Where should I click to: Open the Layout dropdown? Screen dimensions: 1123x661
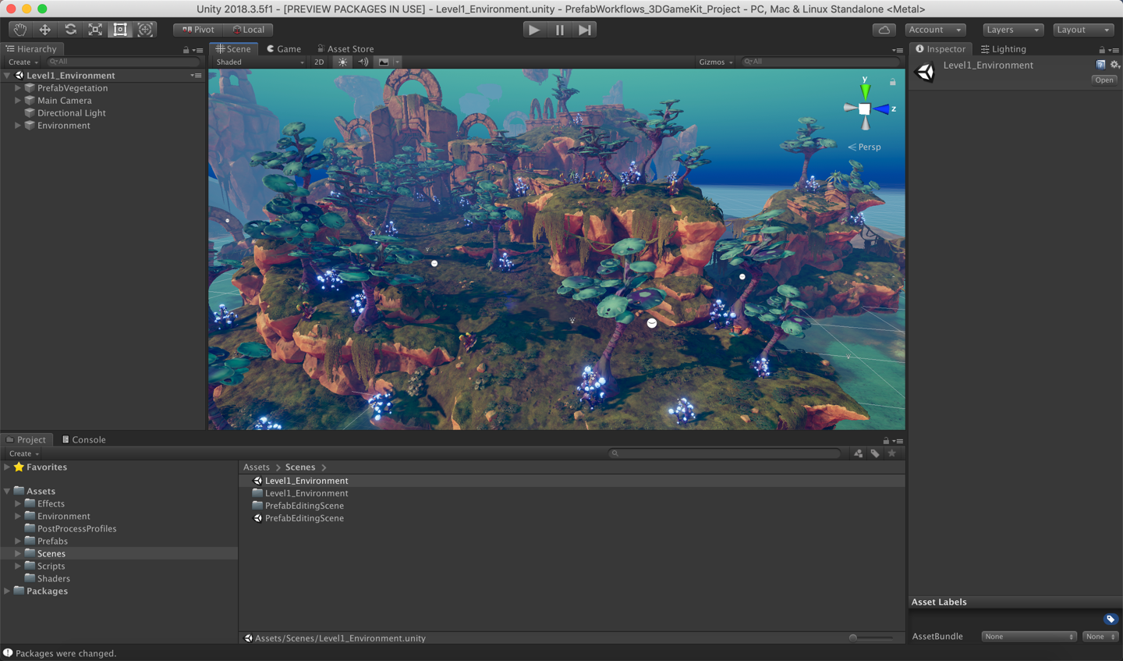[x=1083, y=30]
